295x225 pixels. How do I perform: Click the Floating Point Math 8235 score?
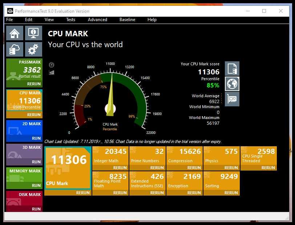(x=118, y=176)
